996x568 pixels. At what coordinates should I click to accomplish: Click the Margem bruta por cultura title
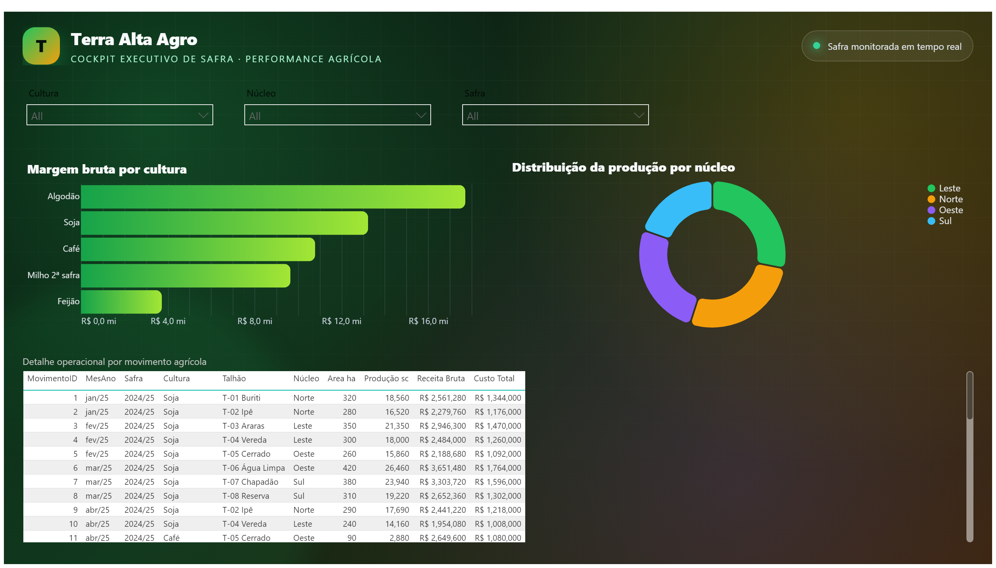(107, 170)
